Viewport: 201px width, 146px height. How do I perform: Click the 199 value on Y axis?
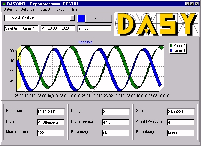point(11,50)
